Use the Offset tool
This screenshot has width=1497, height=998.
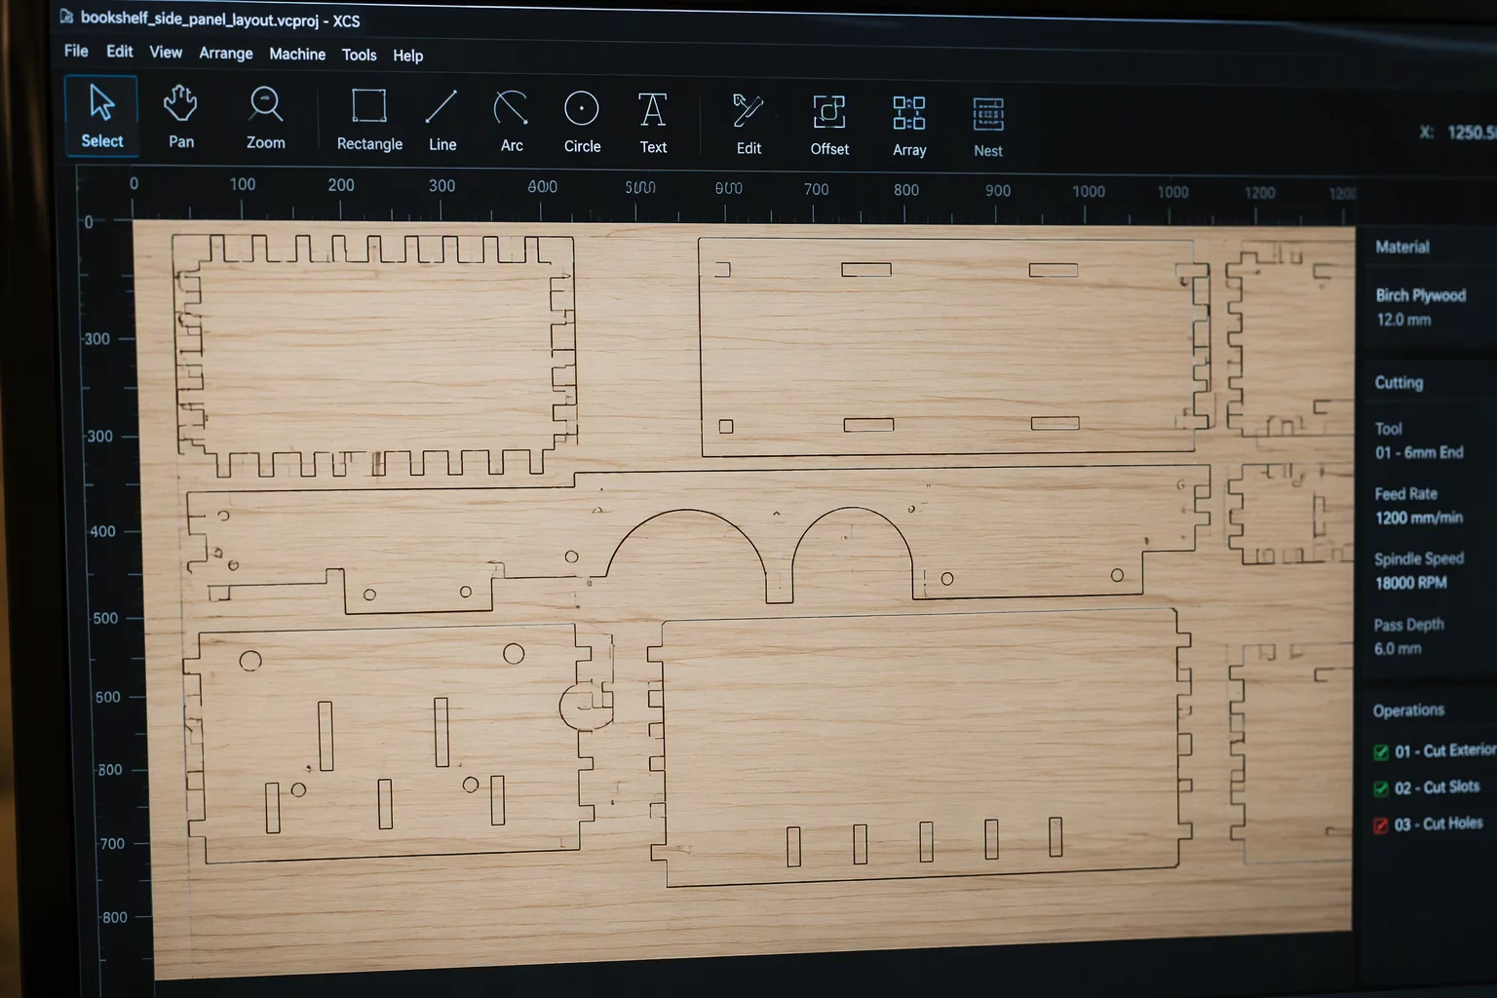click(x=829, y=125)
